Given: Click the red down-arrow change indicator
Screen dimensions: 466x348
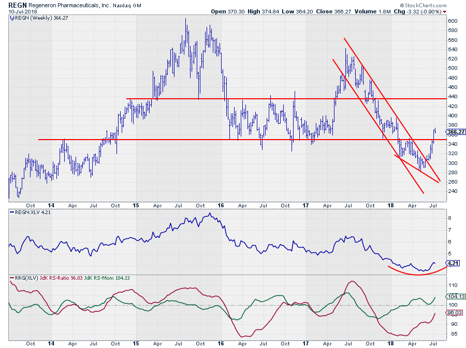Looking at the screenshot, I should tap(444, 12).
